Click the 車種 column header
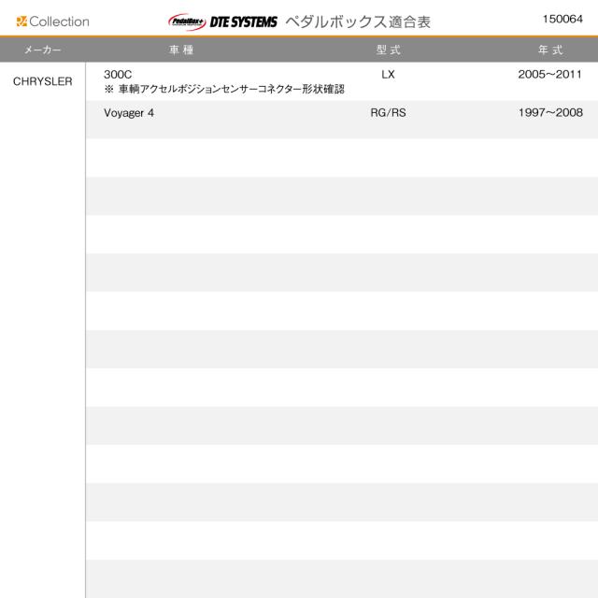Viewport: 598px width, 598px height. 181,50
